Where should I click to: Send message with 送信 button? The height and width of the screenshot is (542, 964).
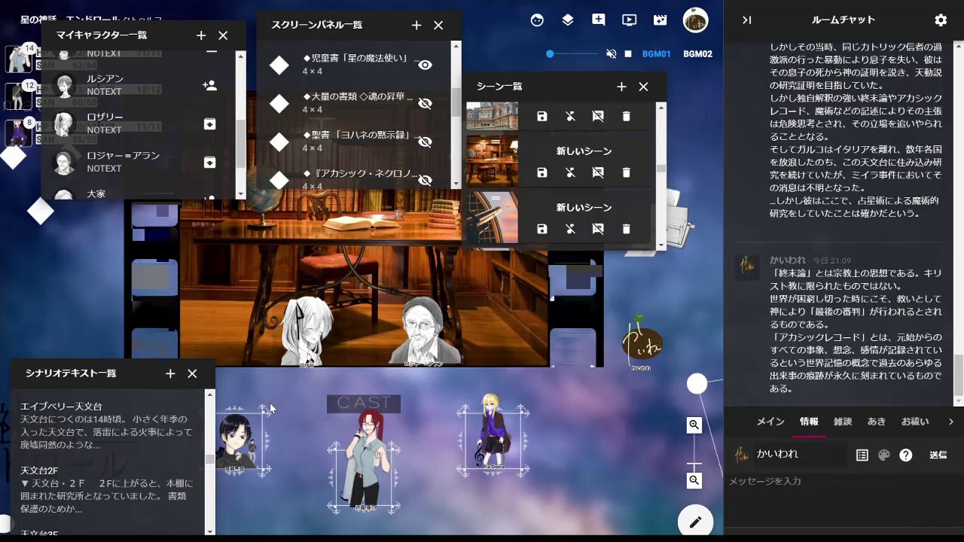click(938, 455)
